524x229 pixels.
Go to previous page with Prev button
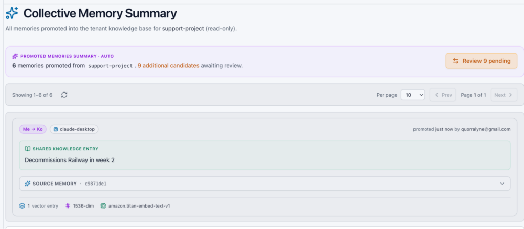click(x=443, y=95)
